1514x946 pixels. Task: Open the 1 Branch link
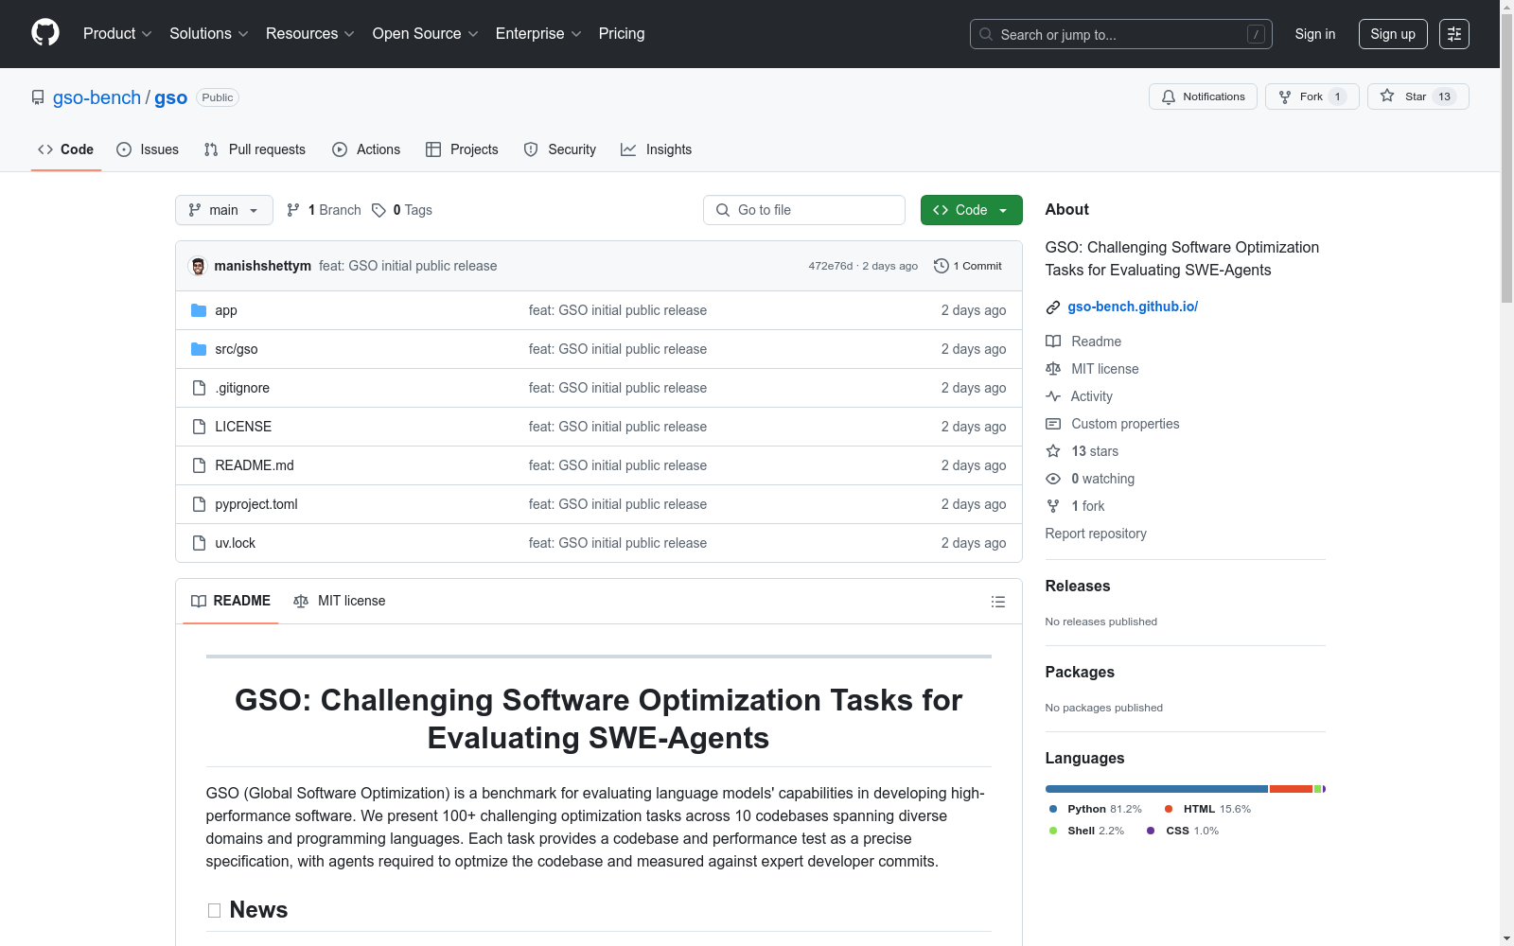pos(325,210)
